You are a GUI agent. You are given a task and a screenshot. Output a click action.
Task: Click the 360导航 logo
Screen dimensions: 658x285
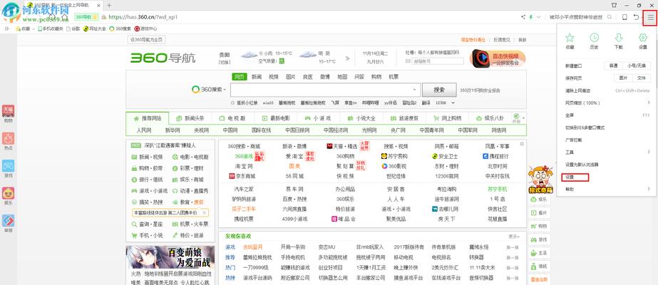pos(163,58)
